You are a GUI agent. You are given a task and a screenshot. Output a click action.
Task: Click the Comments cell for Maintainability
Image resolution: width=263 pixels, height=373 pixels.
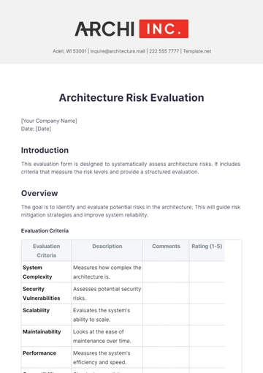click(166, 336)
